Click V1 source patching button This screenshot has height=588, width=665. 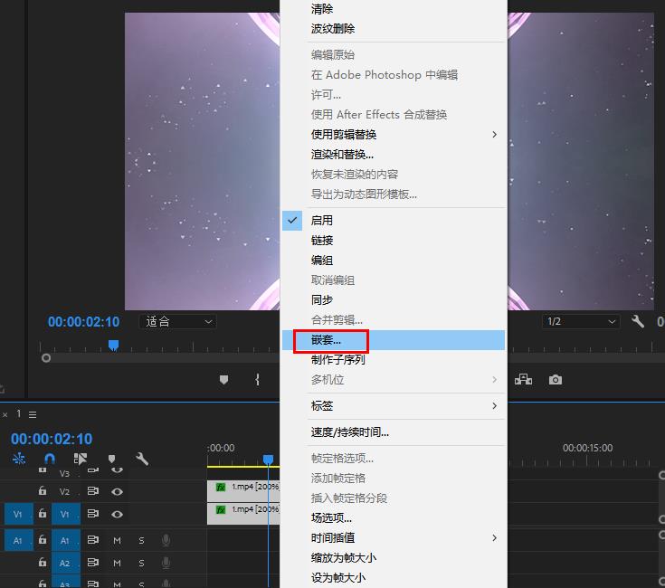click(x=19, y=514)
